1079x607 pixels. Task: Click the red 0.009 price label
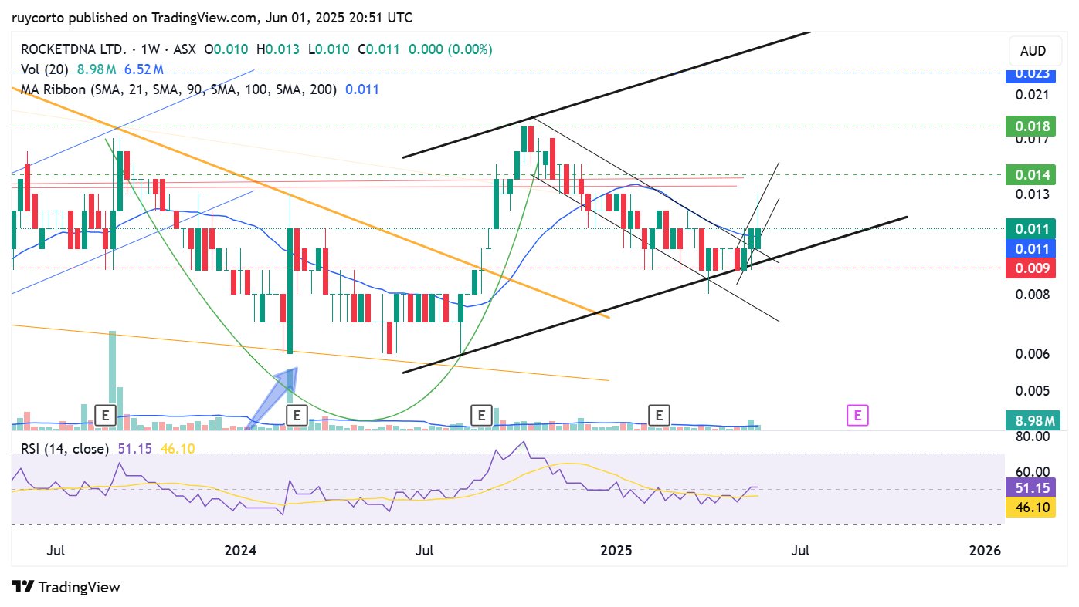pyautogui.click(x=1031, y=268)
